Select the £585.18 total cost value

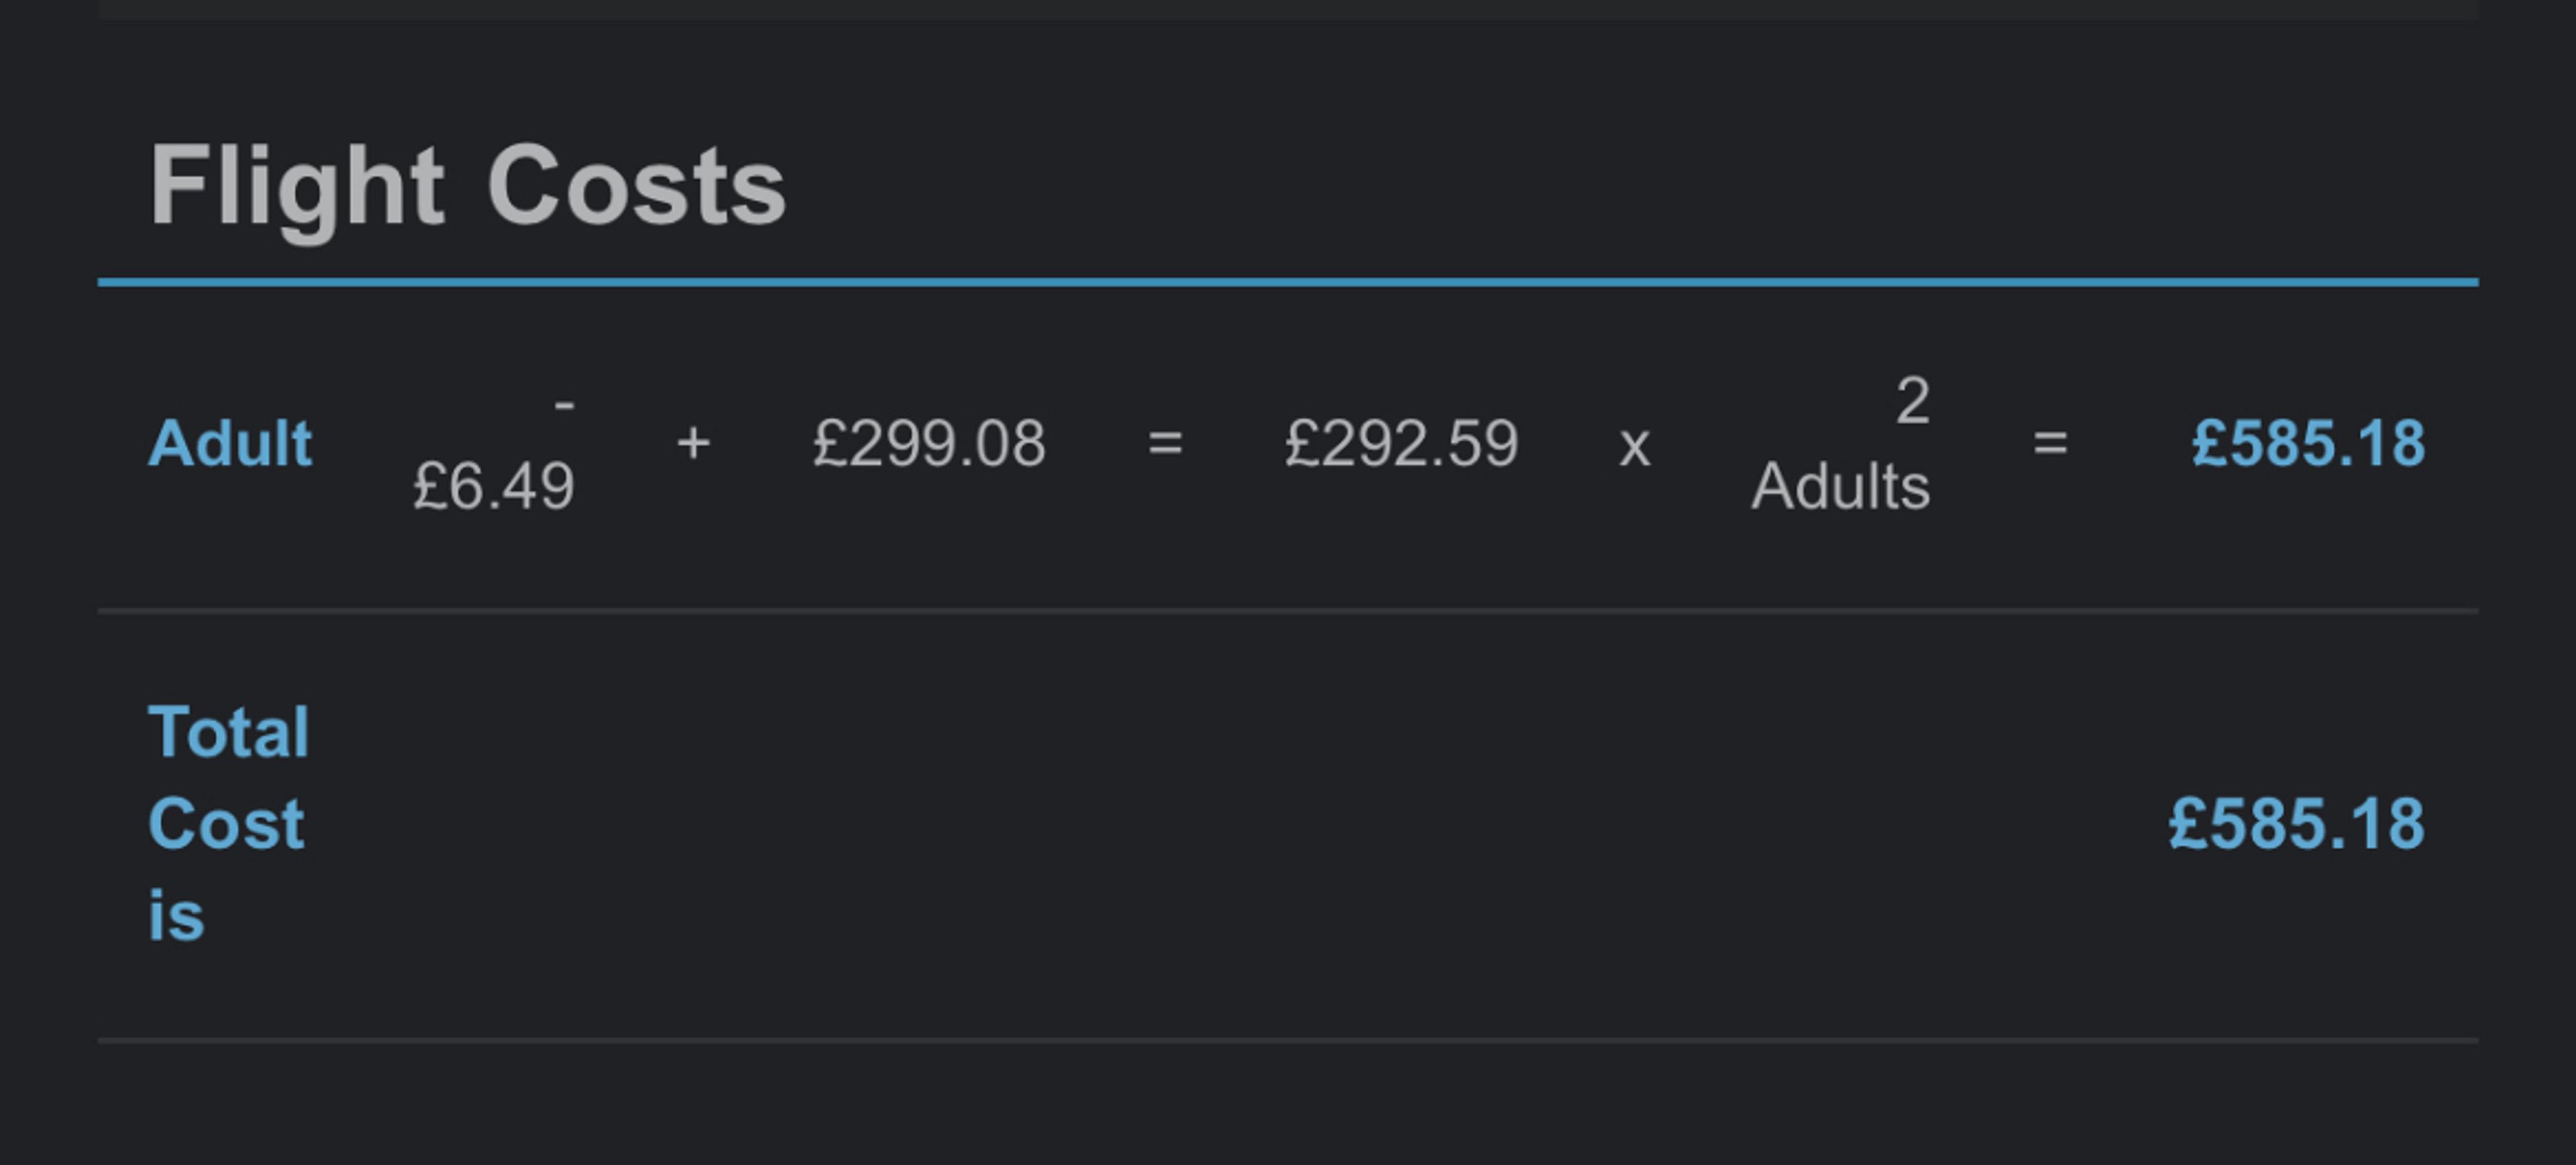(x=2296, y=824)
